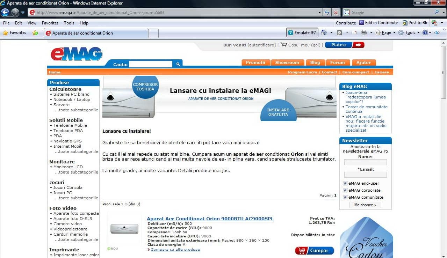Toggle the eMAG corporate checkbox
This screenshot has height=258, width=447.
345,190
